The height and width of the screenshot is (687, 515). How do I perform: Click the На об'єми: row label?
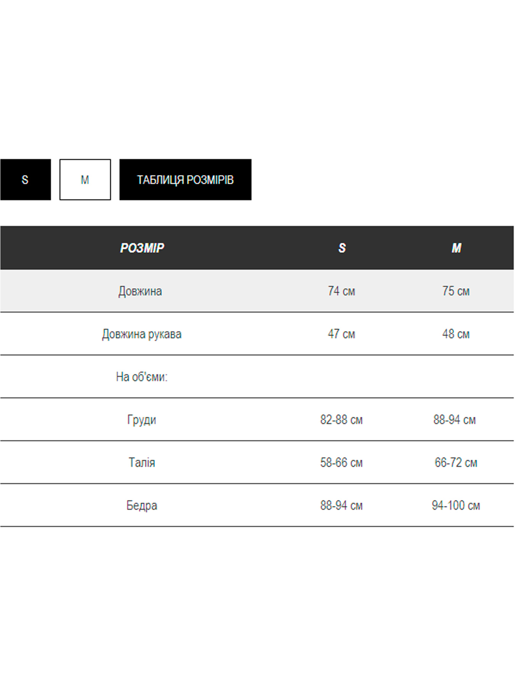tap(142, 377)
